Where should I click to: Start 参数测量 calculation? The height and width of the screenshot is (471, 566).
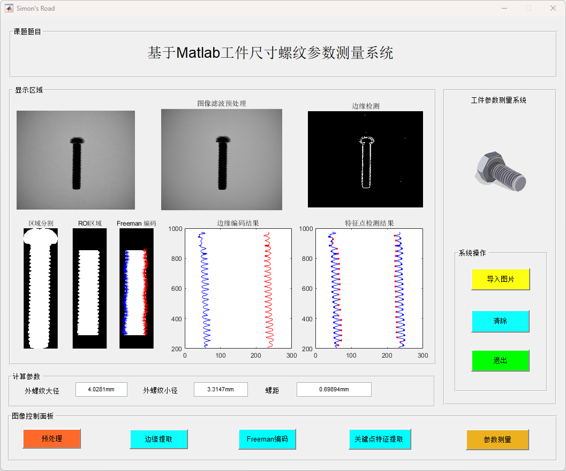(x=497, y=439)
